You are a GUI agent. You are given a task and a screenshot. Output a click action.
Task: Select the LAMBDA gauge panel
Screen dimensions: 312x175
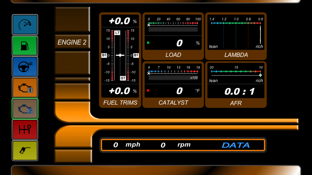point(236,36)
